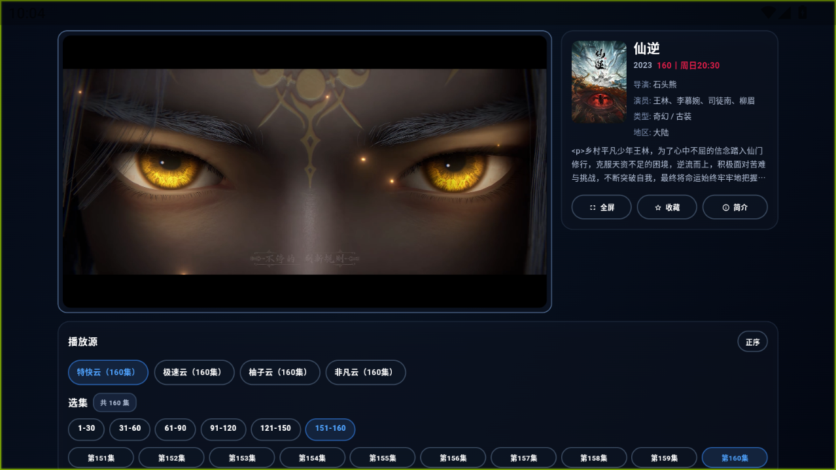
Task: Favorite the show via the 收藏 star
Action: 667,207
